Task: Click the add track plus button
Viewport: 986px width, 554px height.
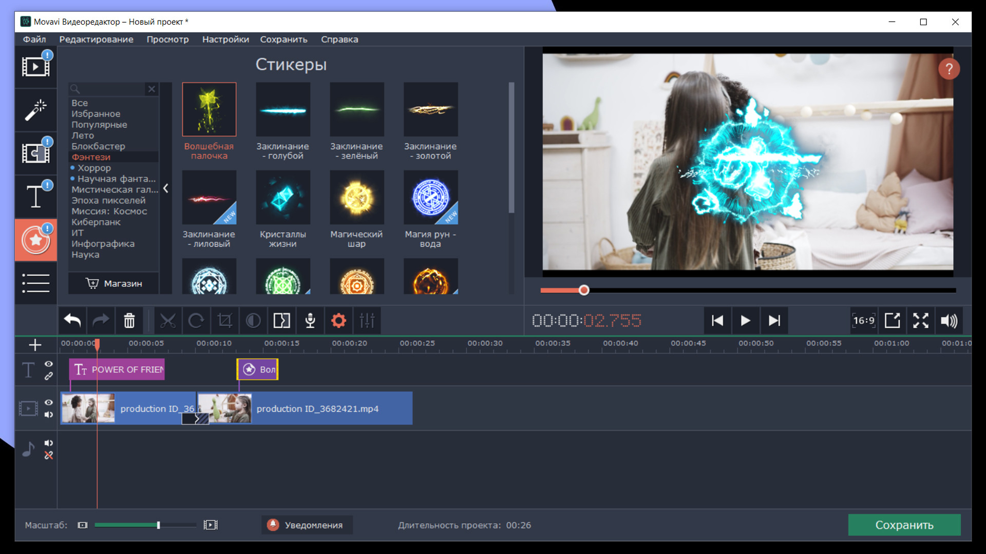Action: pyautogui.click(x=35, y=345)
